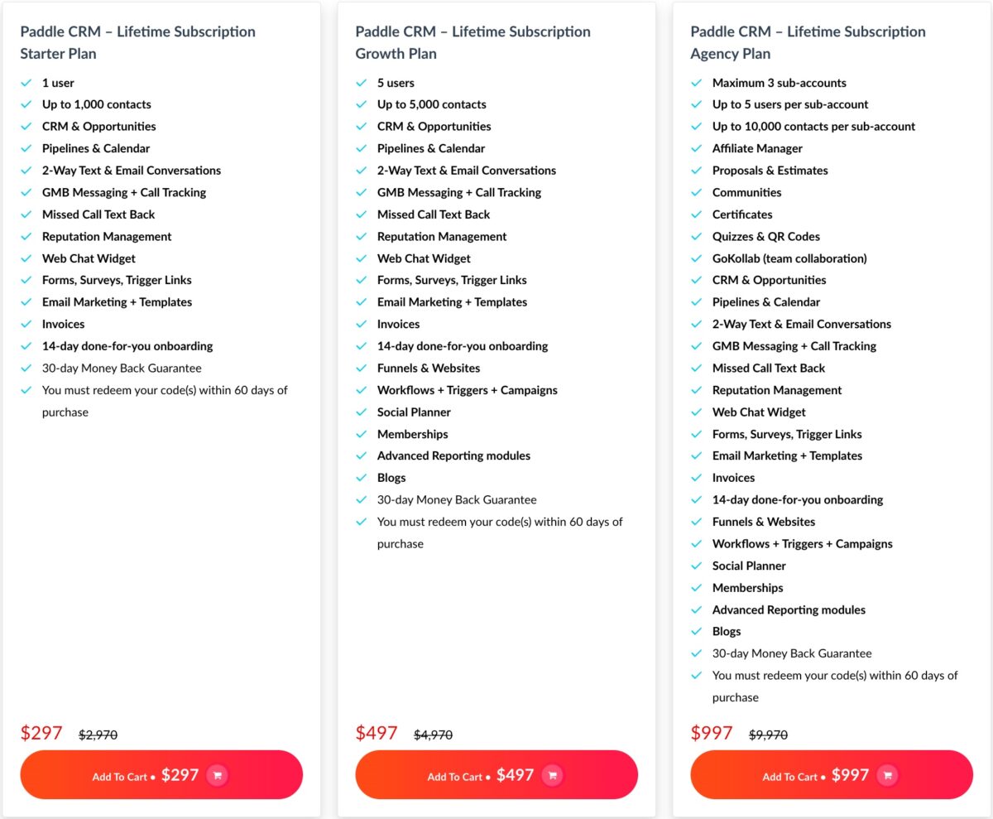The height and width of the screenshot is (819, 993).
Task: Click 'GoKollab (team collaboration)' in Agency plan
Action: pos(789,258)
